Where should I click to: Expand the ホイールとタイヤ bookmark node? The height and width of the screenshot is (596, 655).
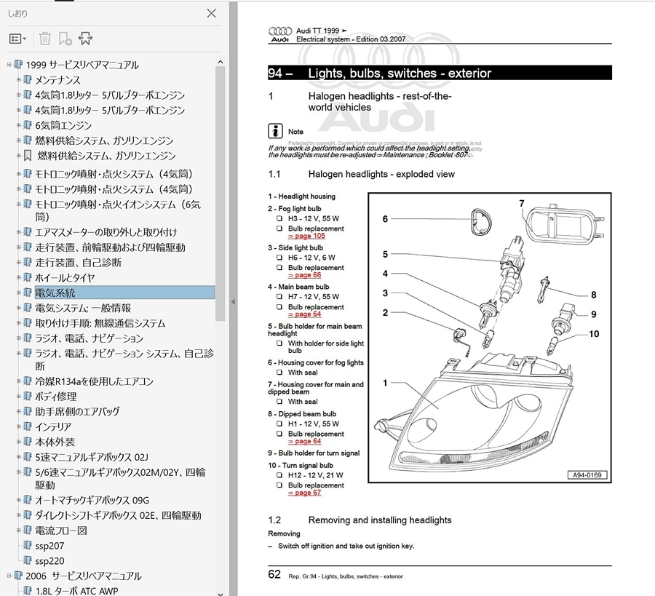(x=18, y=277)
